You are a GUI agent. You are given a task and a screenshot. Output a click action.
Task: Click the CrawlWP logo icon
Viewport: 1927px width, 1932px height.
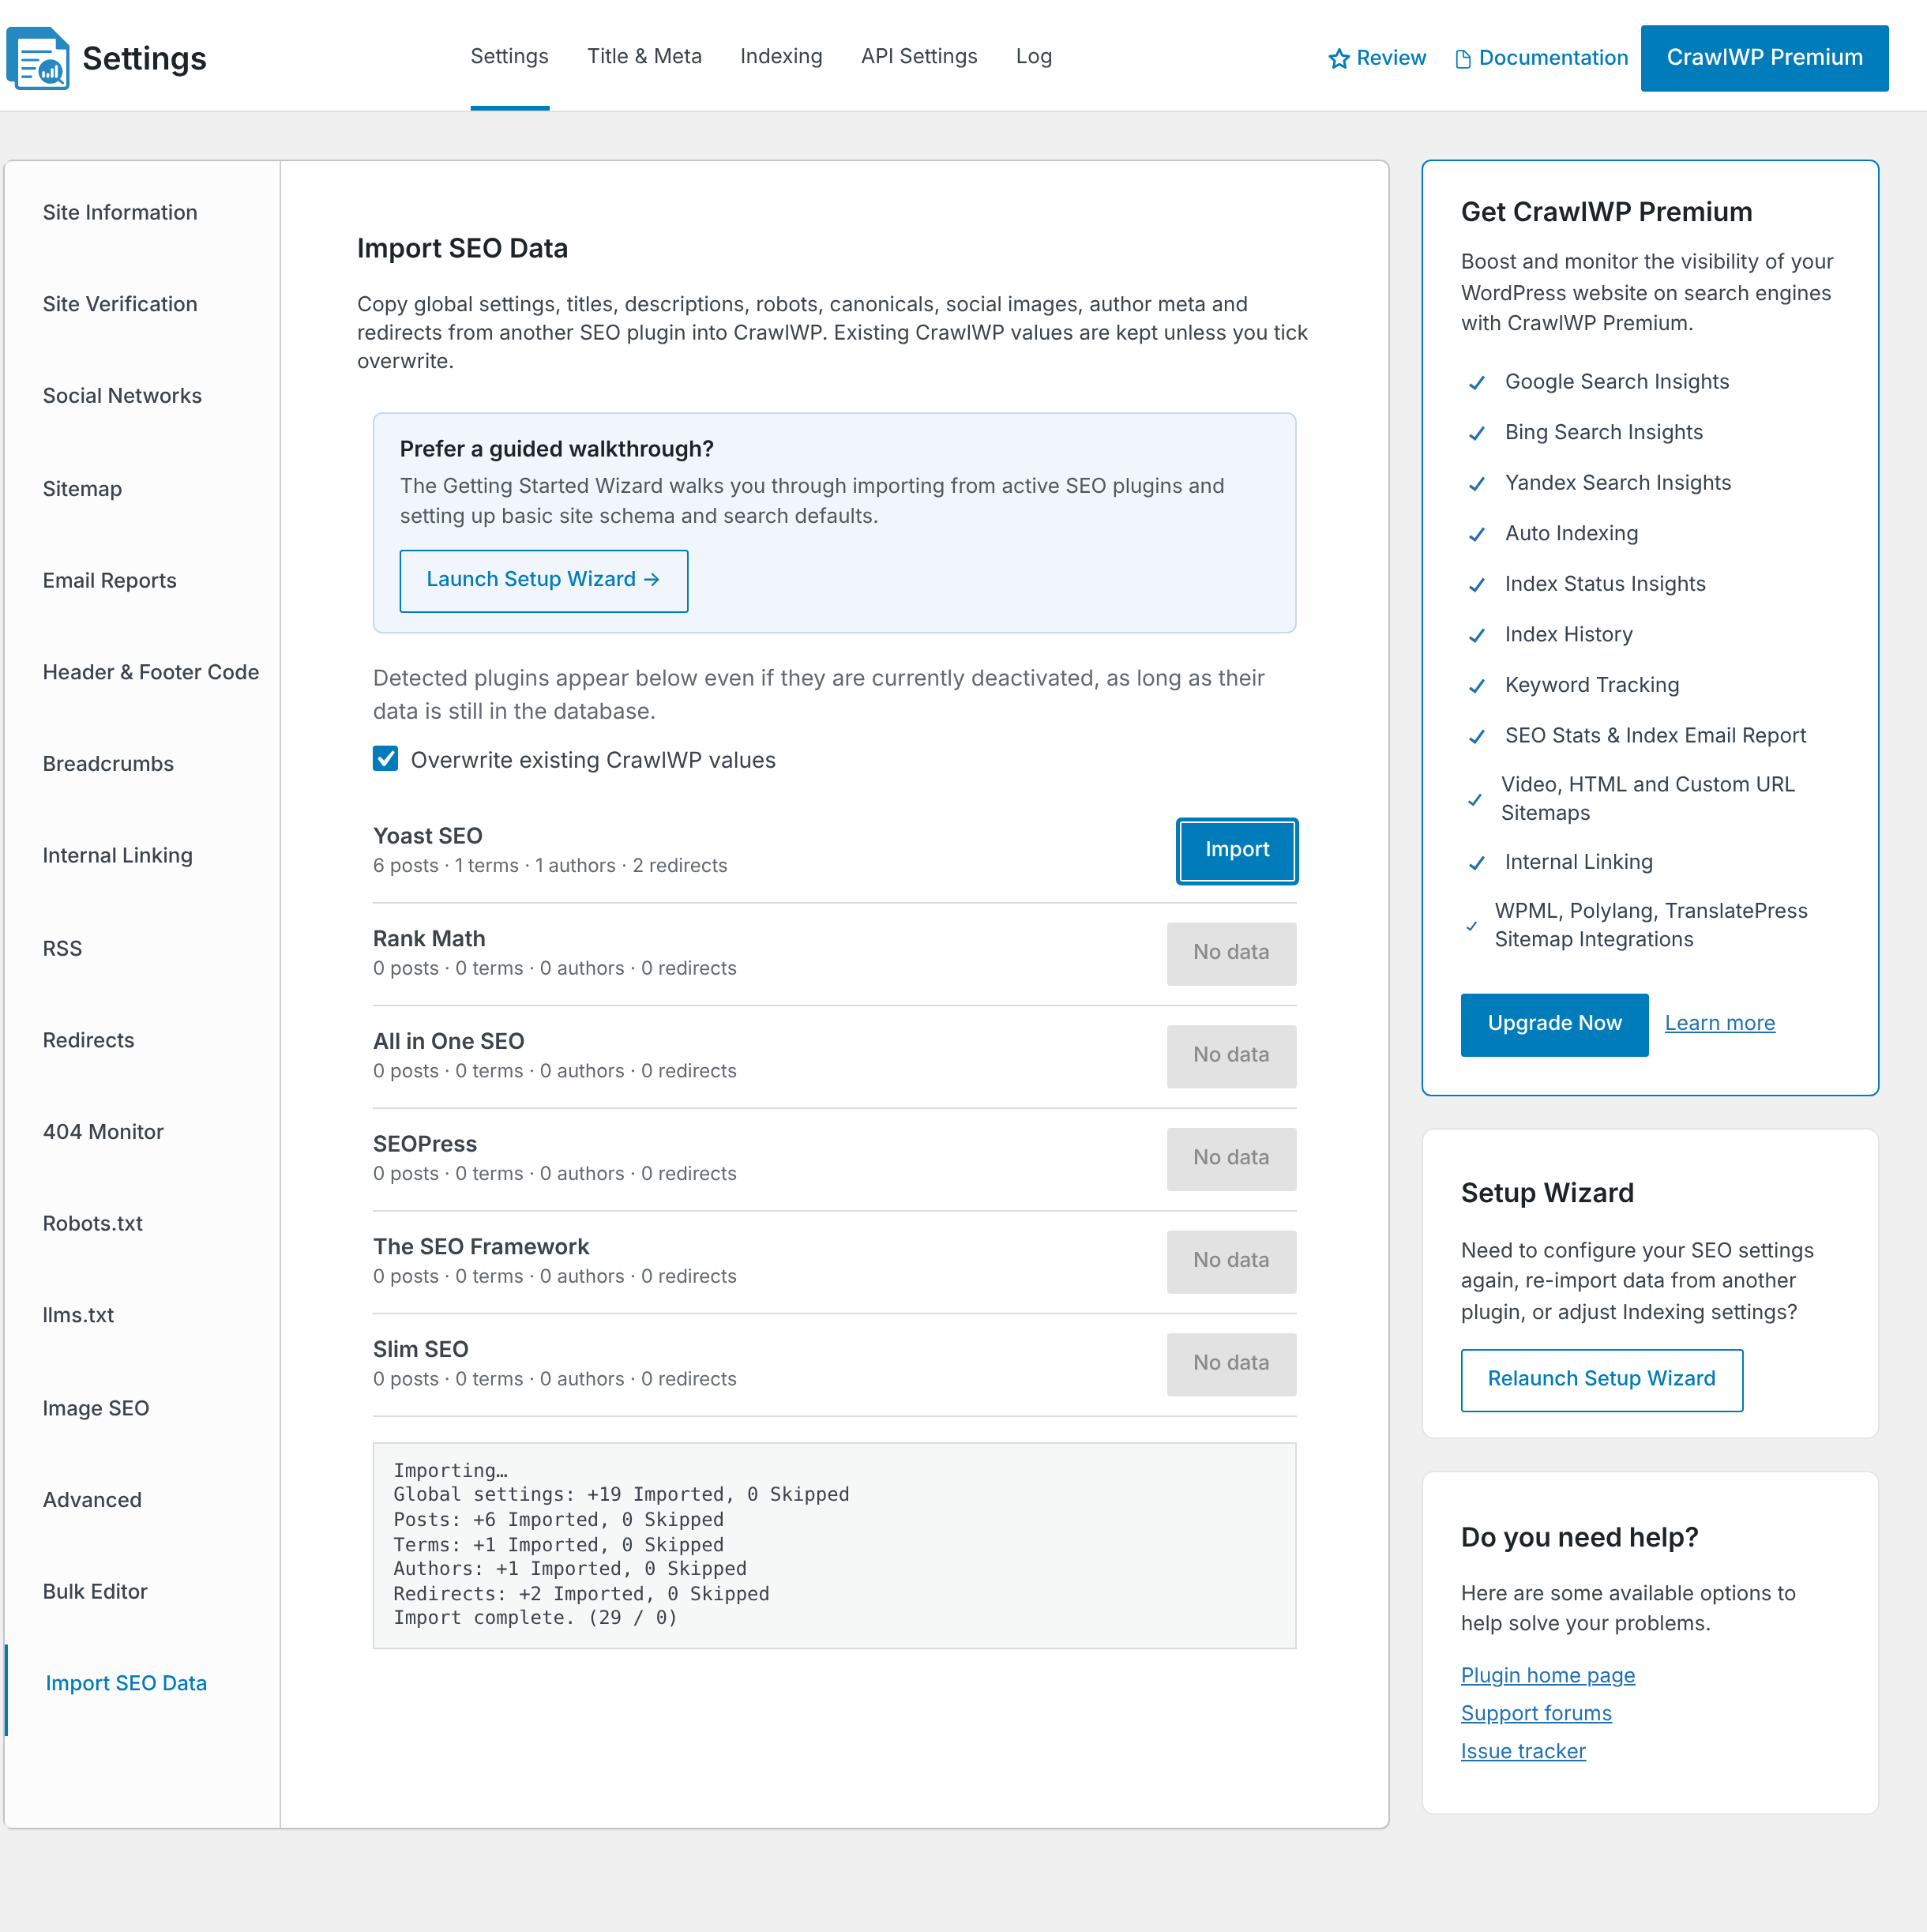click(x=38, y=58)
